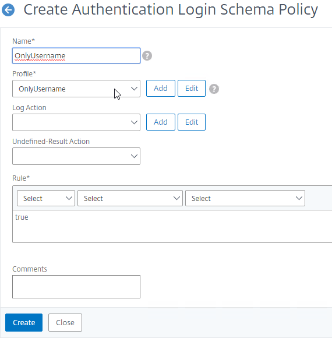Viewport: 332px width, 338px height.
Task: Add a new Profile
Action: coord(161,89)
